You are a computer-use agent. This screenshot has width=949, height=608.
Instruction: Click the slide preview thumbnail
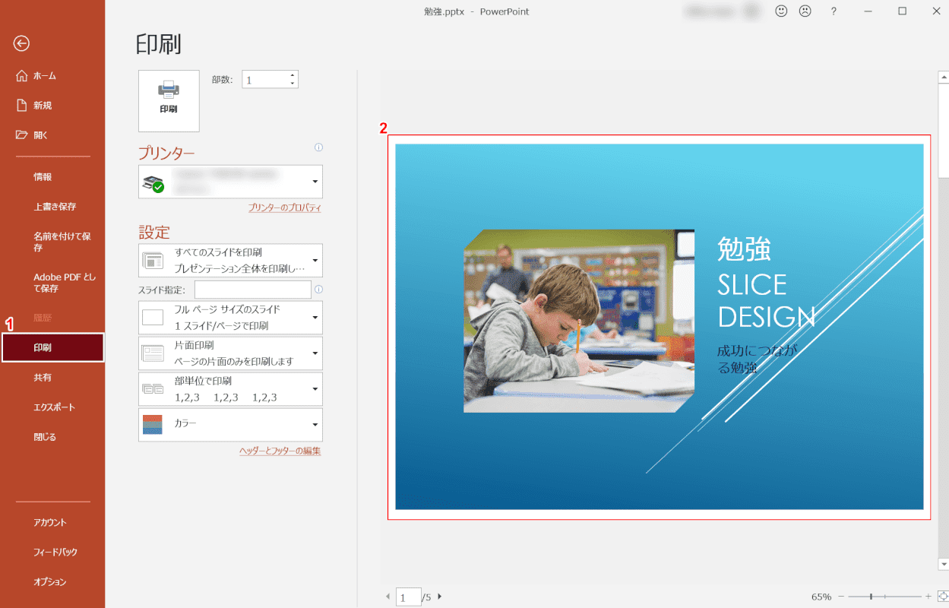pyautogui.click(x=660, y=327)
